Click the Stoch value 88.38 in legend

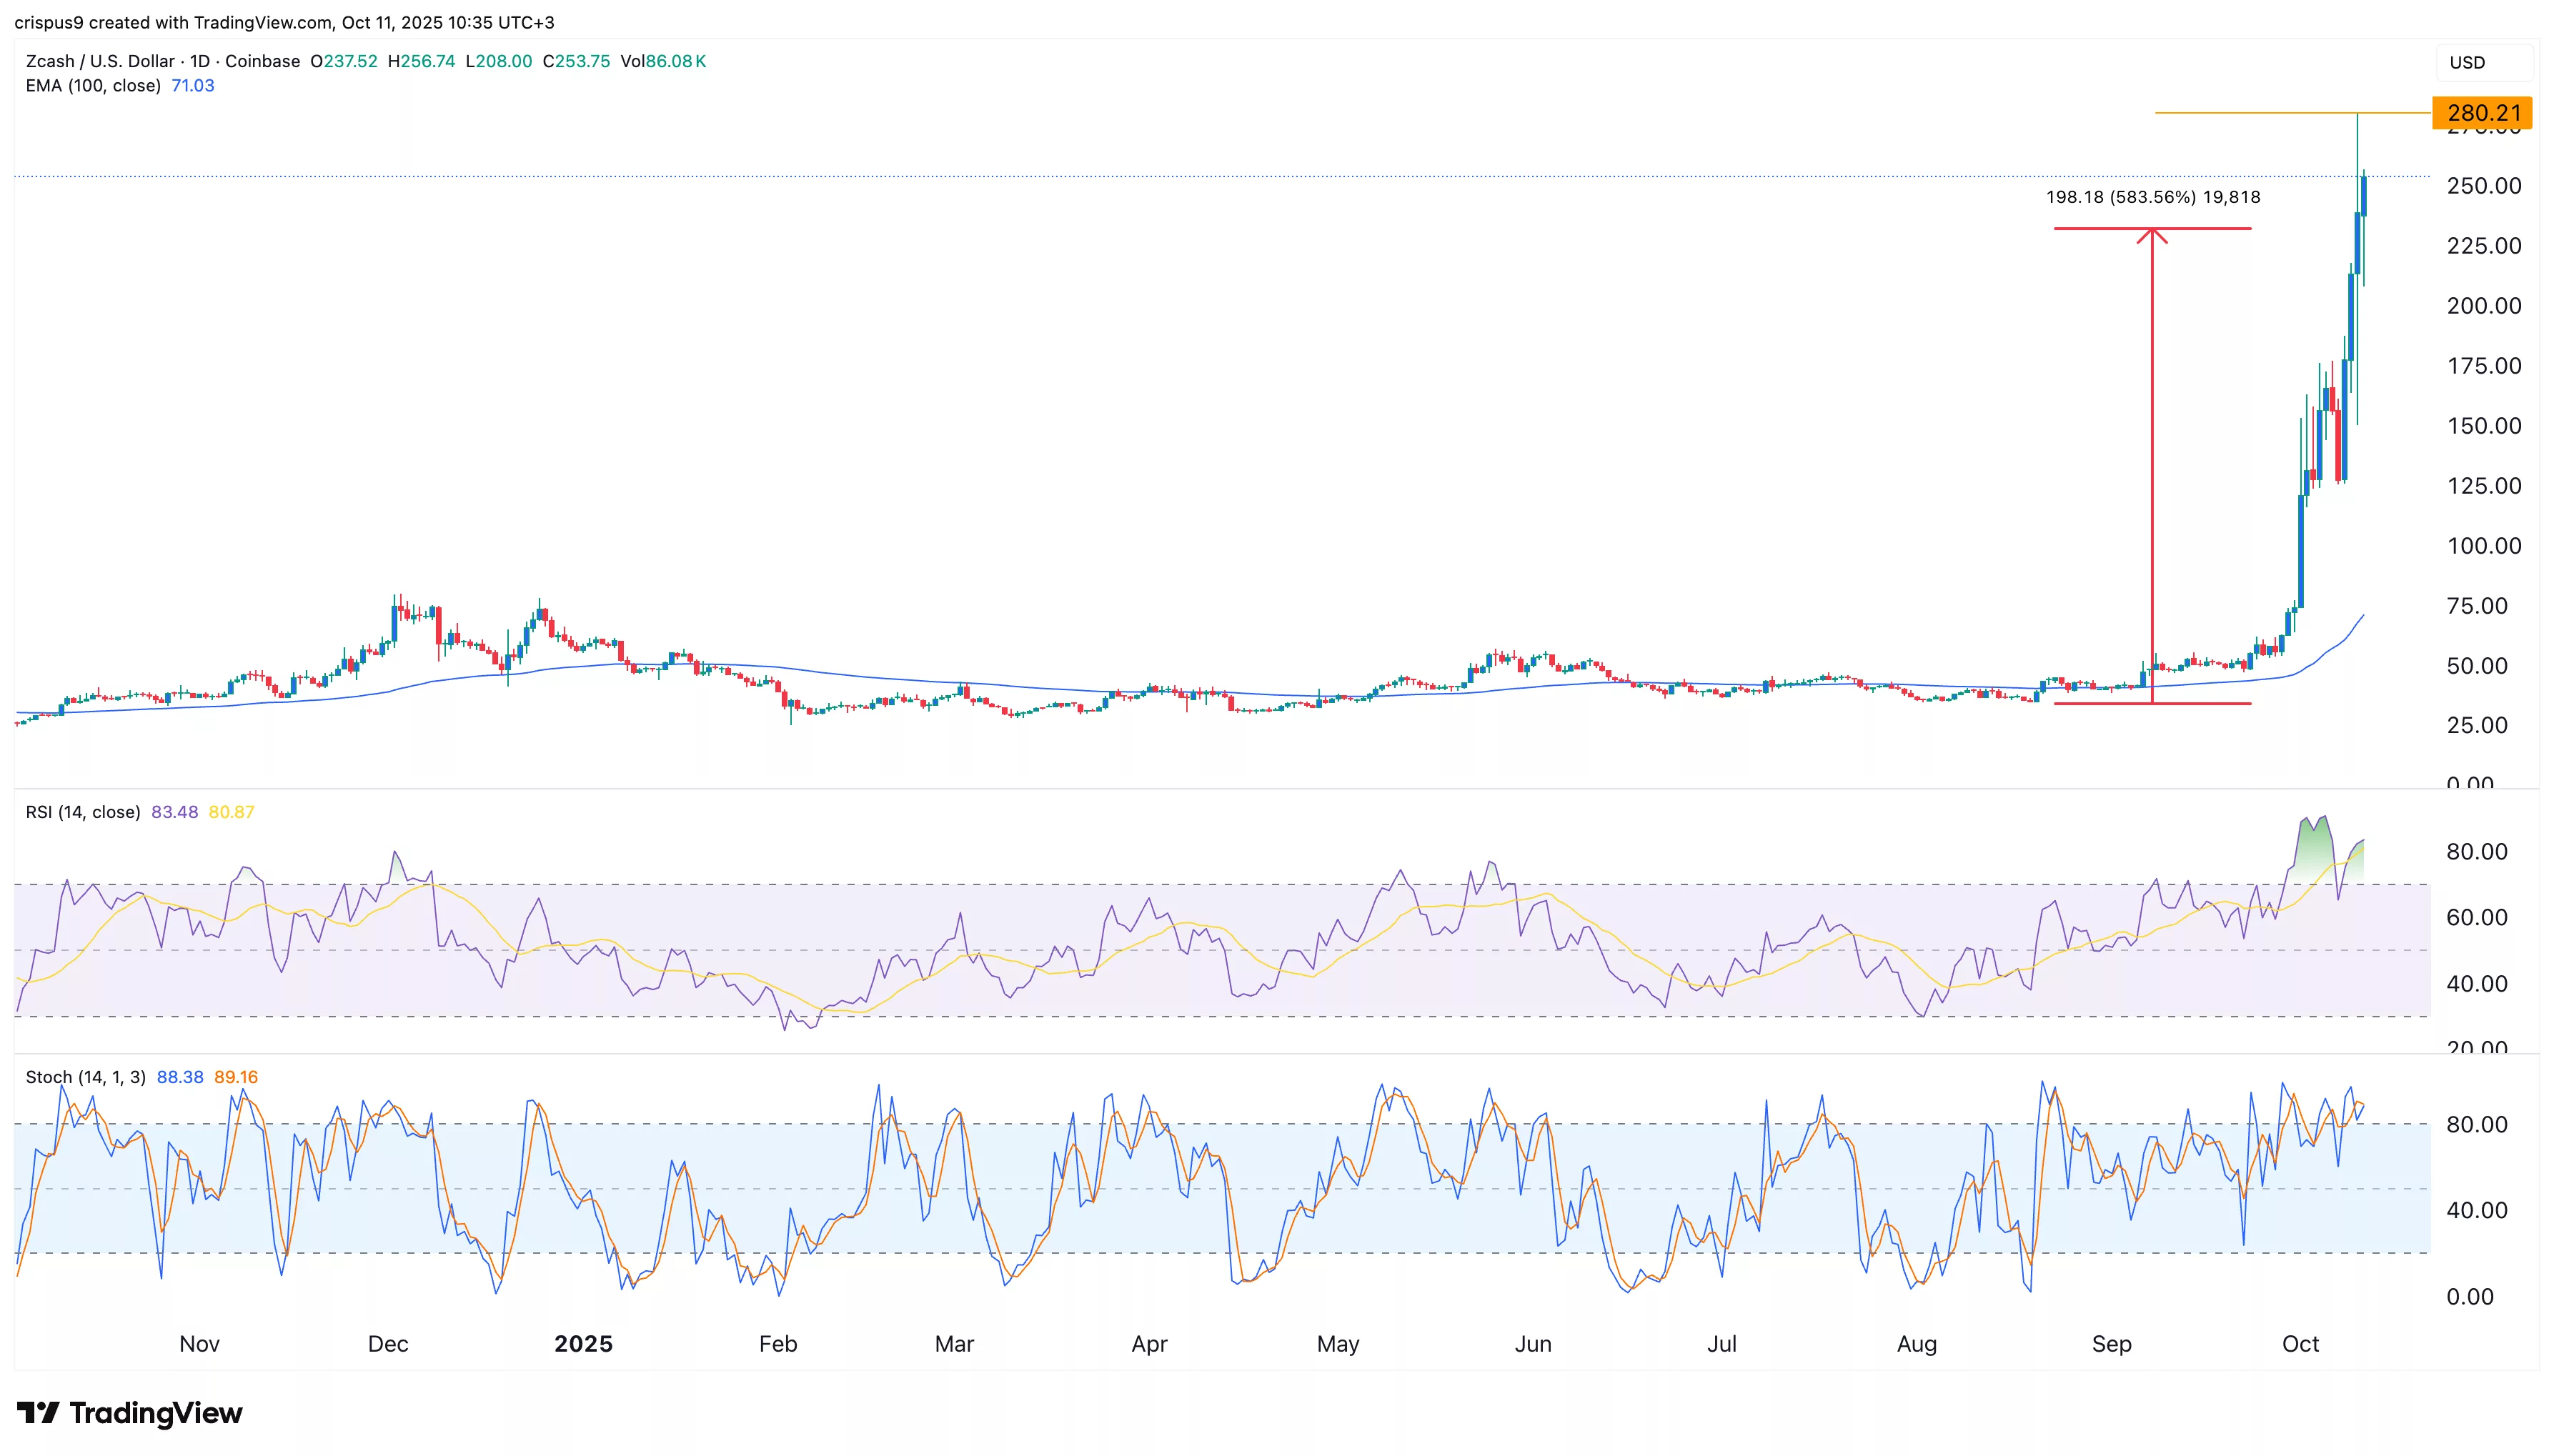coord(181,1077)
